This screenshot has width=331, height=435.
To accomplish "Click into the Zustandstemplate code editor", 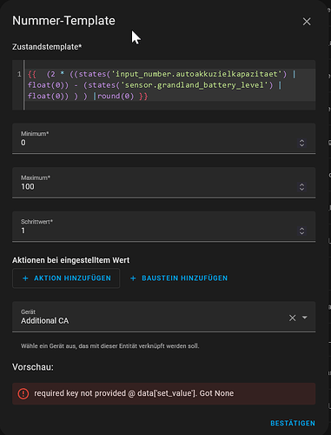I will pos(163,85).
